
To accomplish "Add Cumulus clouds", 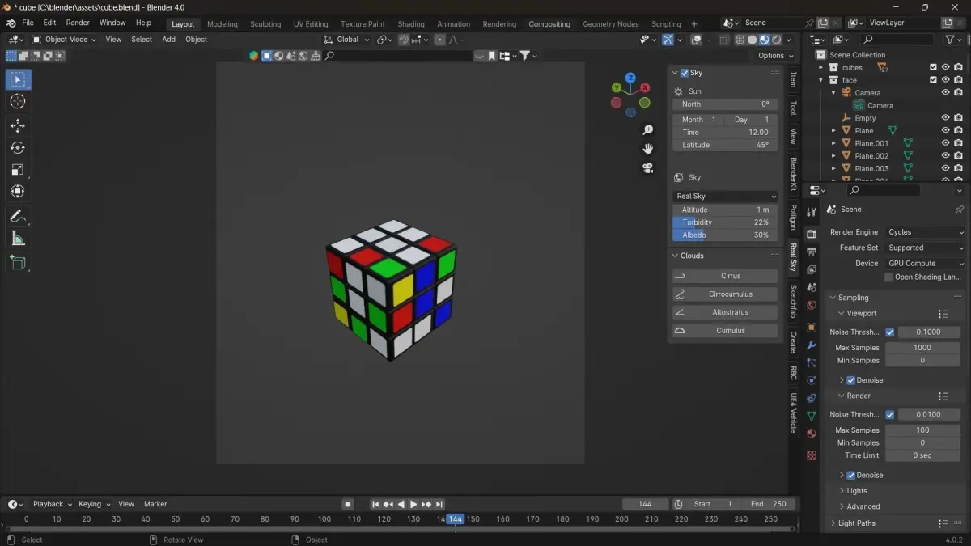I will (x=726, y=331).
